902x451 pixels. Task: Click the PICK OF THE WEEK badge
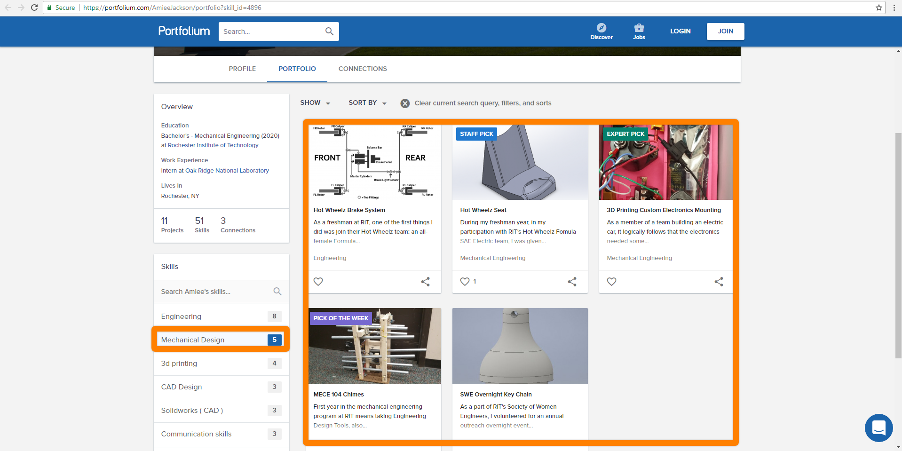coord(340,318)
